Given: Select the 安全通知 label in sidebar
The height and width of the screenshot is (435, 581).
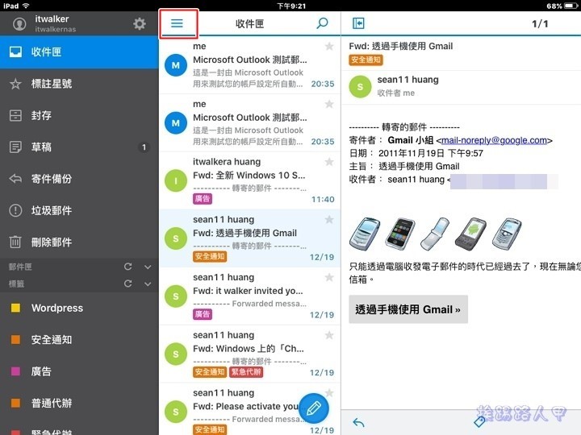Looking at the screenshot, I should pyautogui.click(x=79, y=340).
